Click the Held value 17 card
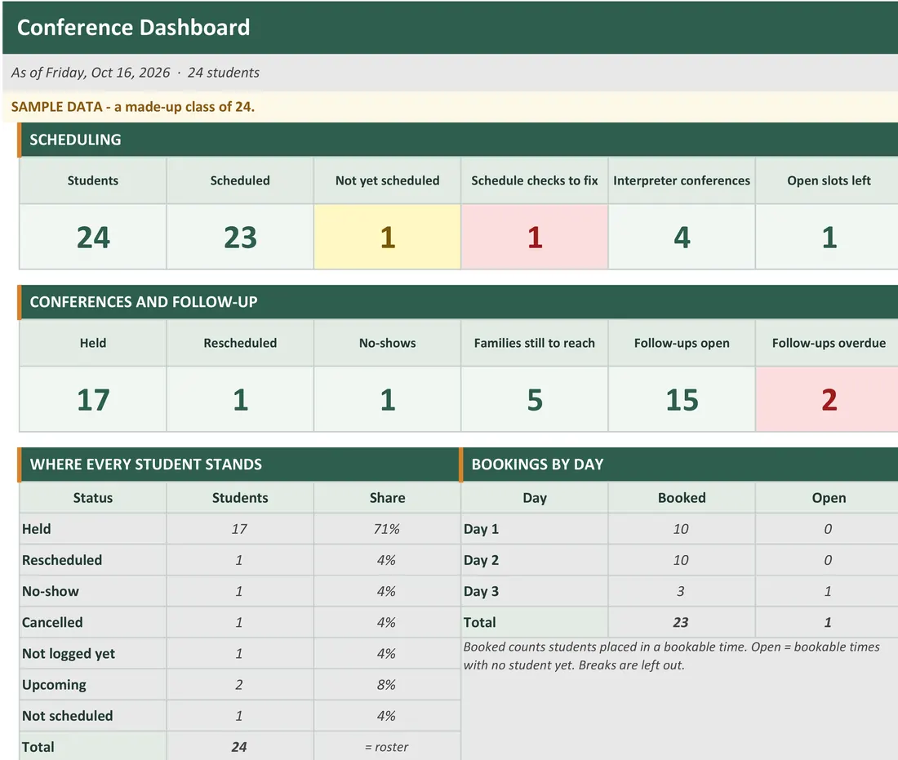Viewport: 898px width, 760px height. [x=93, y=399]
